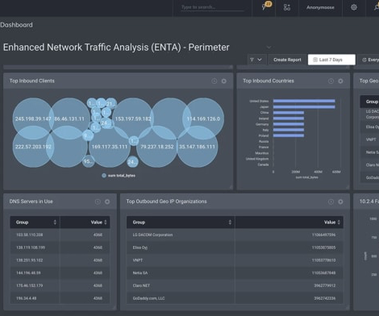Click DNS server row 103.58.110.208

(x=60, y=235)
